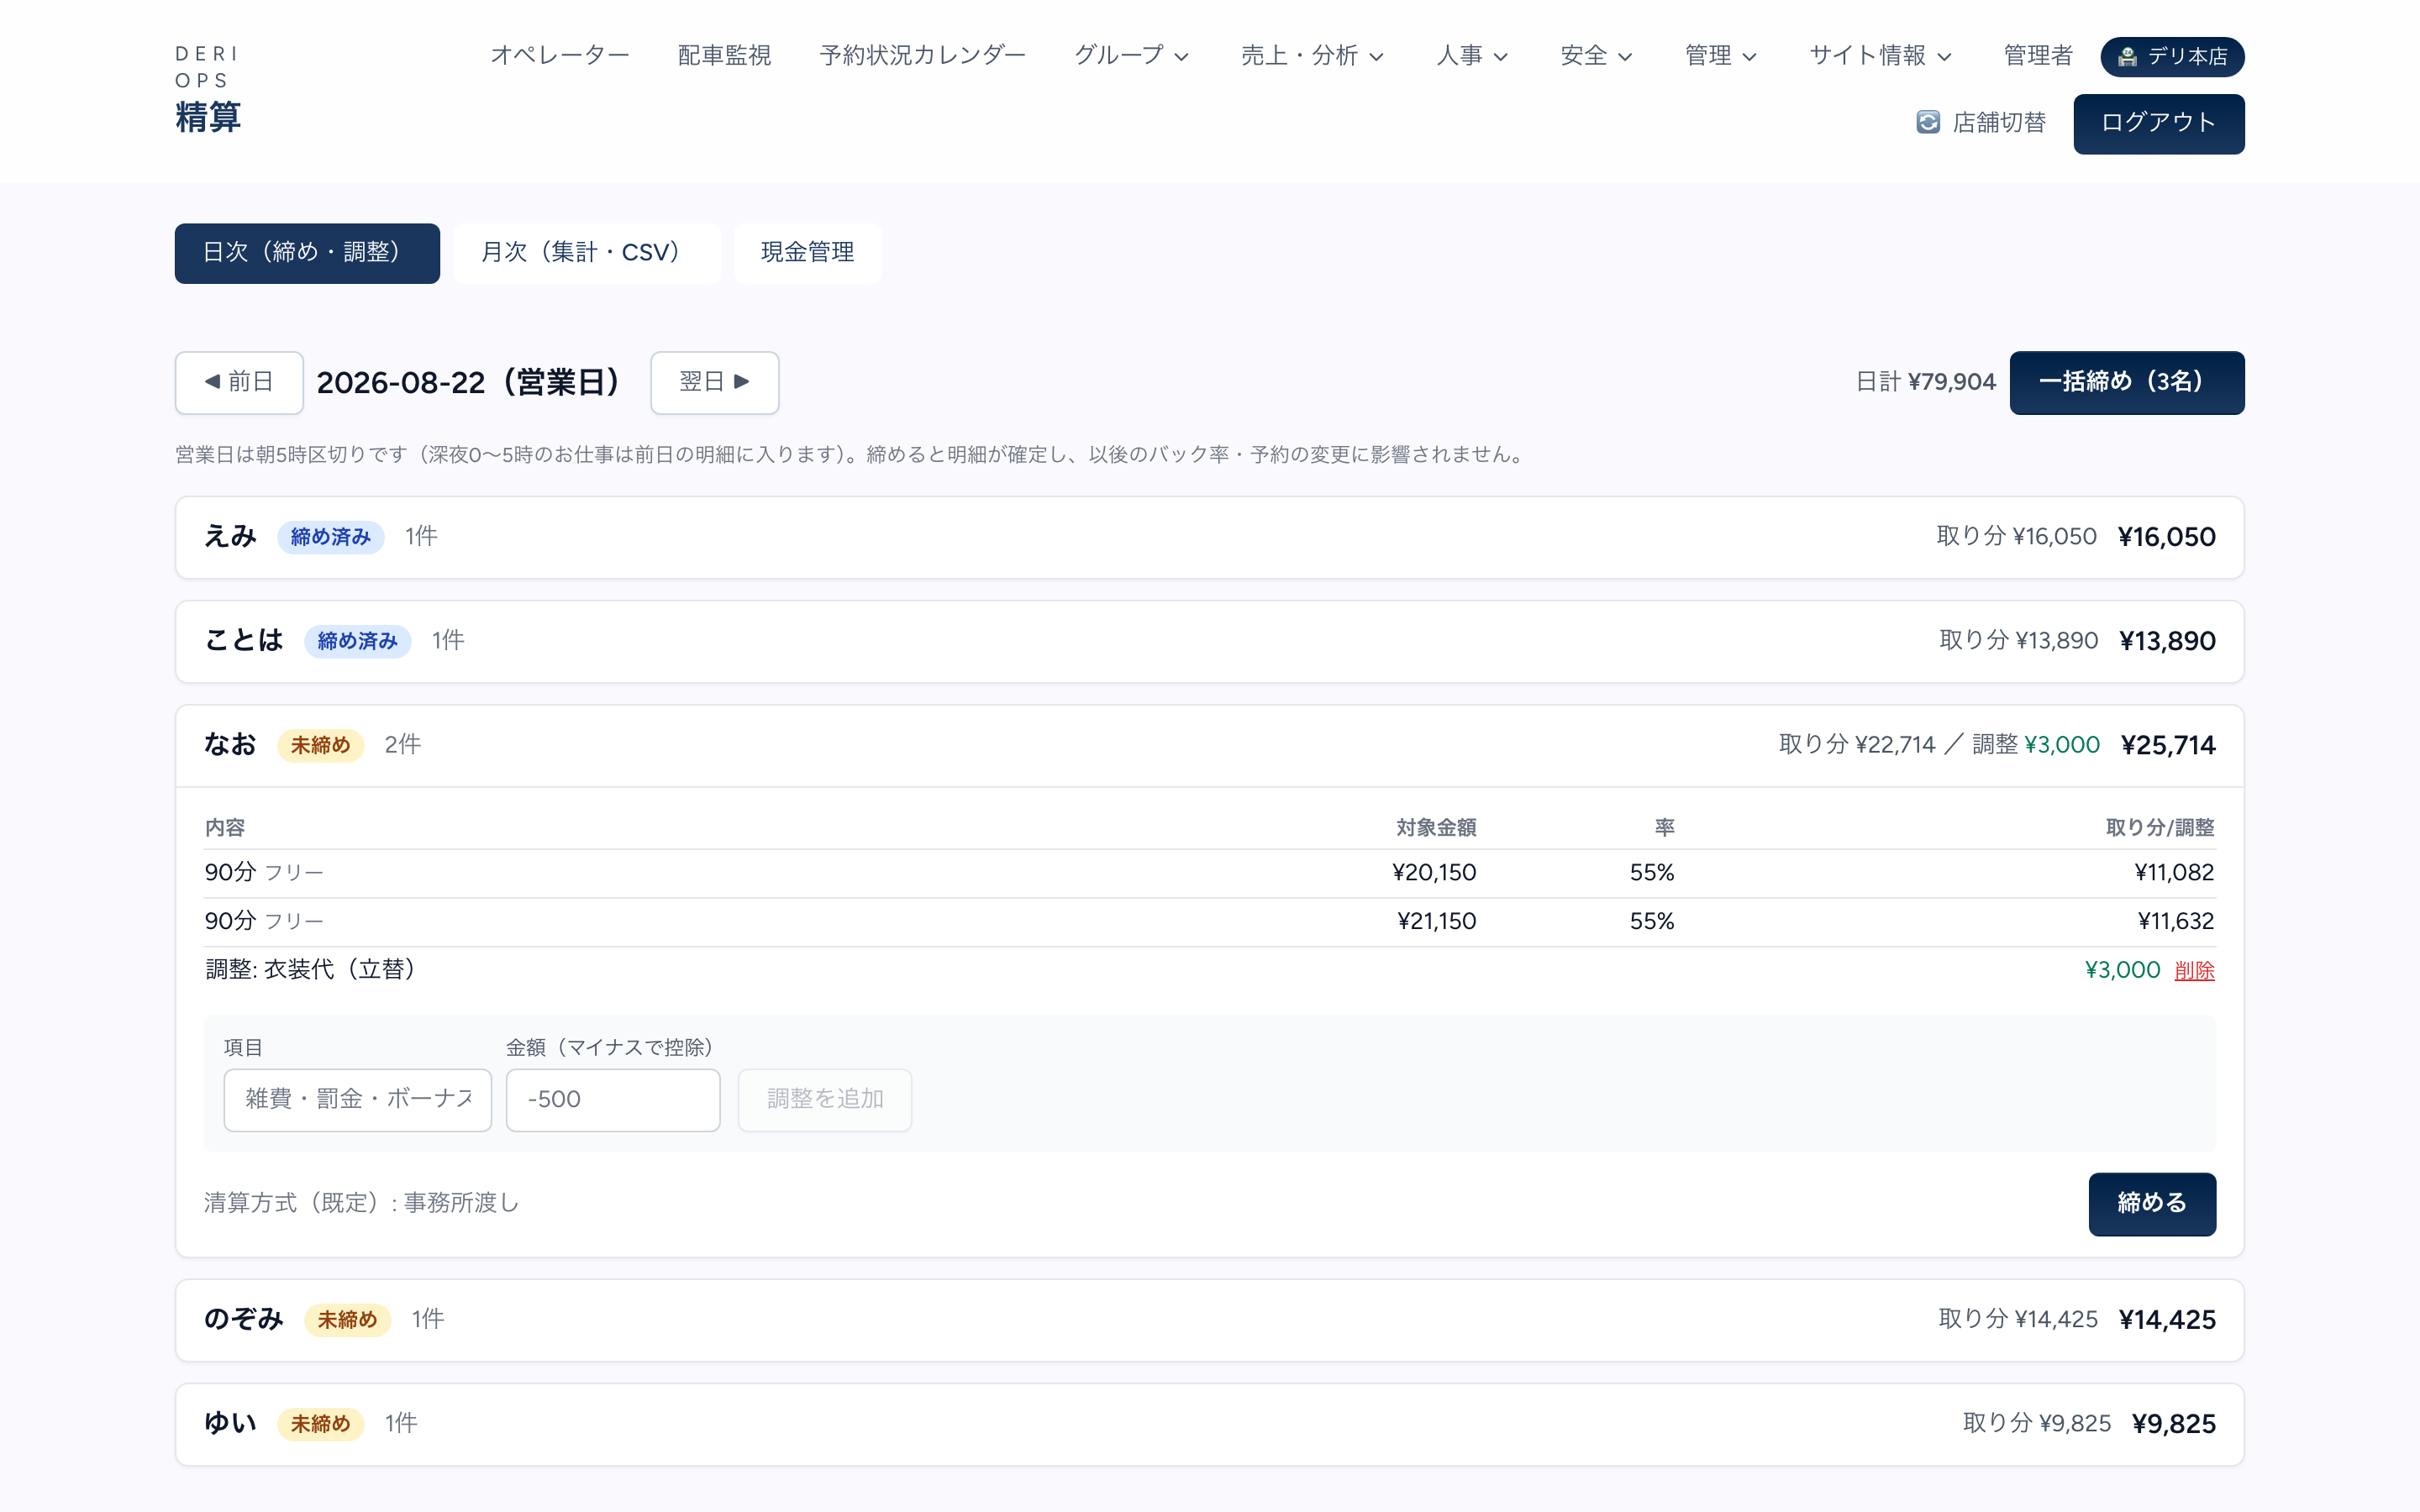Select the 日次（締め・調整） tab
The image size is (2420, 1512).
(x=307, y=253)
